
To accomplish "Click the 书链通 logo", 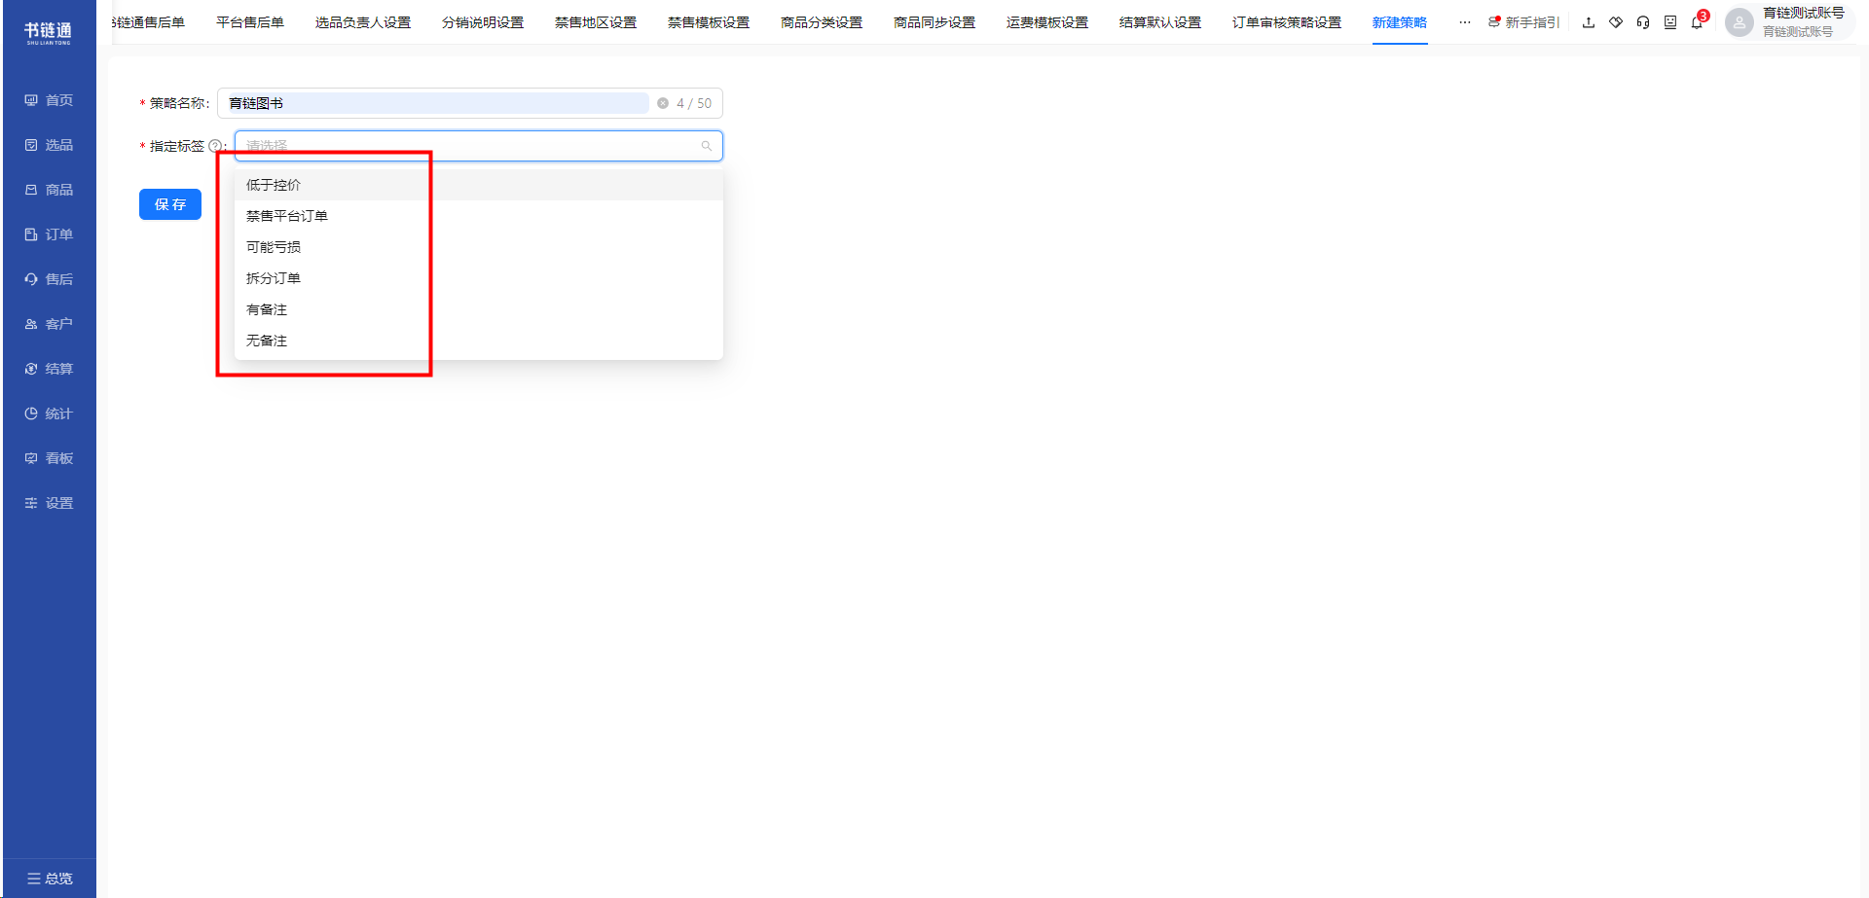I will (x=49, y=32).
